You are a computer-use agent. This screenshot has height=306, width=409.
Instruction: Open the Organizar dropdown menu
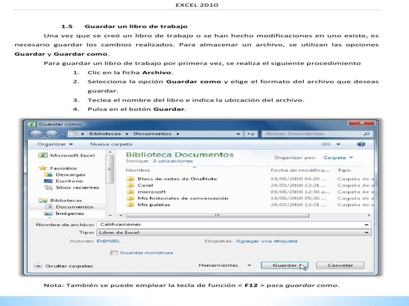pyautogui.click(x=55, y=144)
